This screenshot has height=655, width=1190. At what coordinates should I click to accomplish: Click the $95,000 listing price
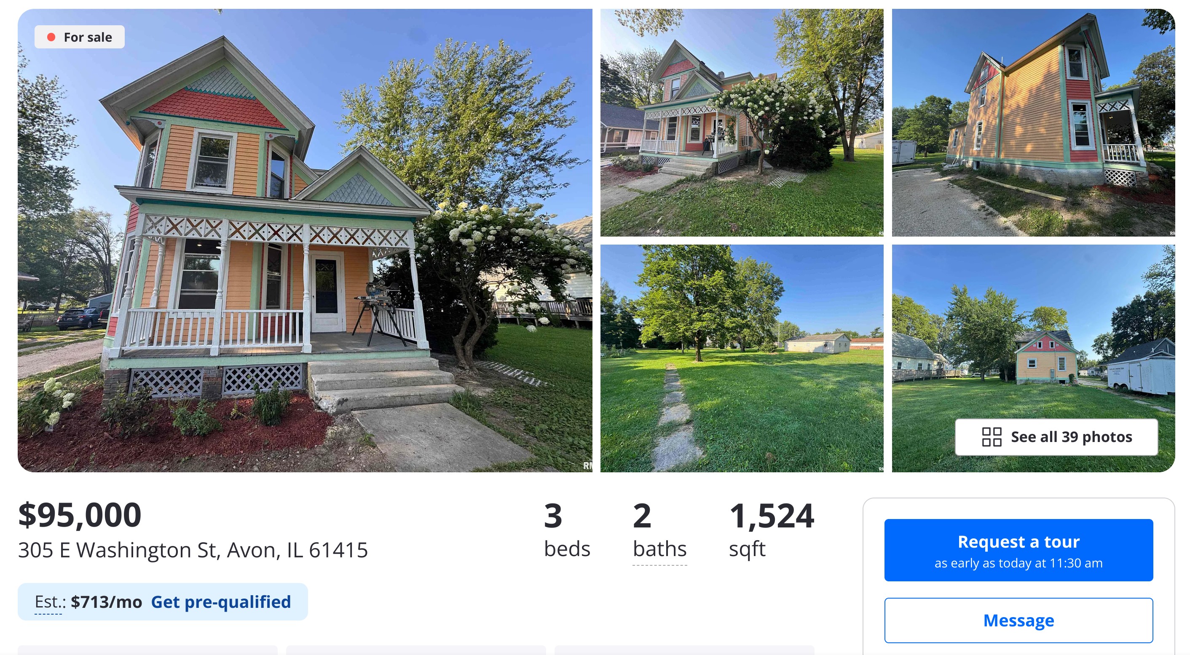[x=80, y=515]
